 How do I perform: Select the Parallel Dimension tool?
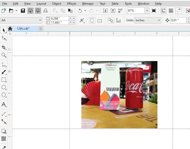4,114
